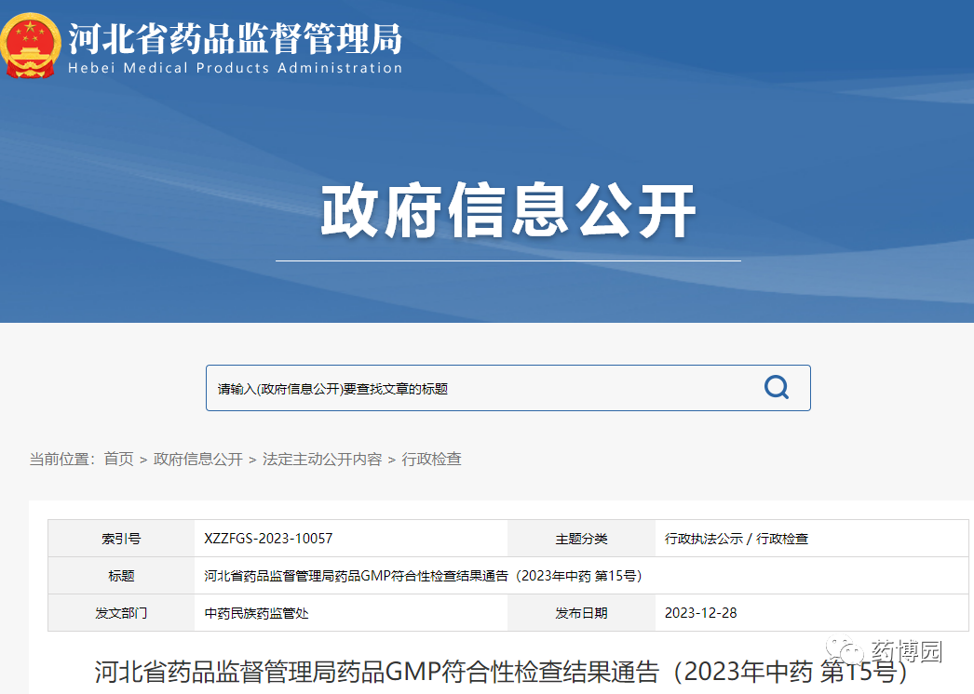
Task: Select the title row value text
Action: click(x=423, y=576)
